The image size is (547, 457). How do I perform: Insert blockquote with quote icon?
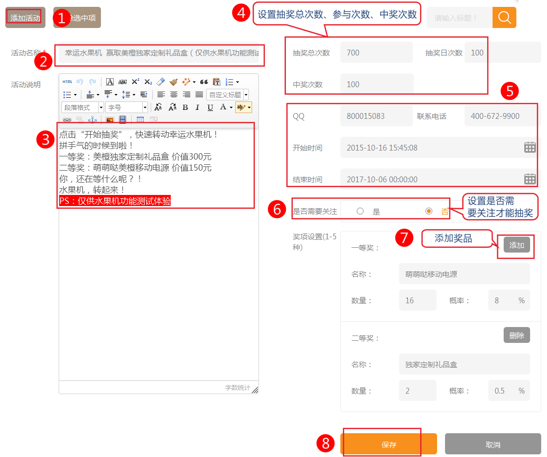pyautogui.click(x=203, y=82)
